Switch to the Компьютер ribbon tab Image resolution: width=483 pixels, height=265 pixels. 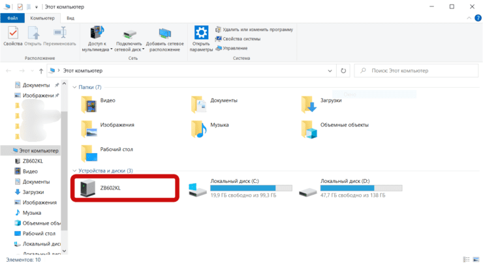(x=42, y=18)
